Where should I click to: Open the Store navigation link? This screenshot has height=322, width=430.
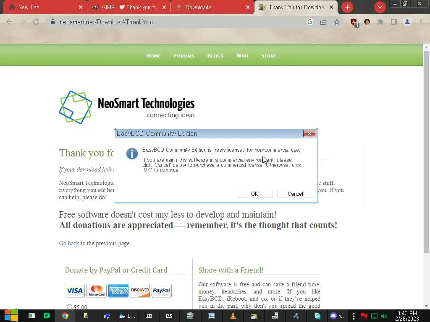tap(269, 56)
